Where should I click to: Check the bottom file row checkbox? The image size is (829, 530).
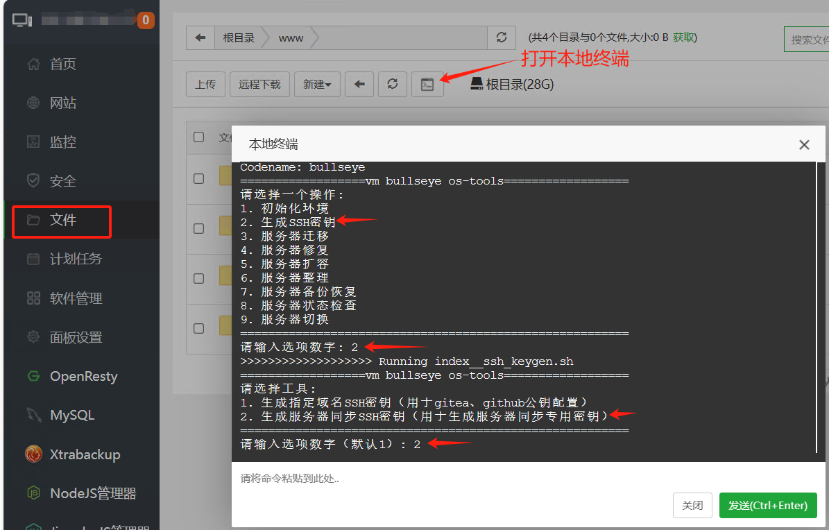click(x=198, y=328)
